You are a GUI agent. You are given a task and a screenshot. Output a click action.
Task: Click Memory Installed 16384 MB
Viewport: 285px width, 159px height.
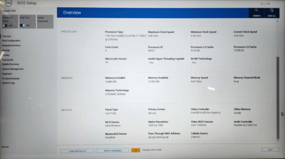[x=111, y=82]
